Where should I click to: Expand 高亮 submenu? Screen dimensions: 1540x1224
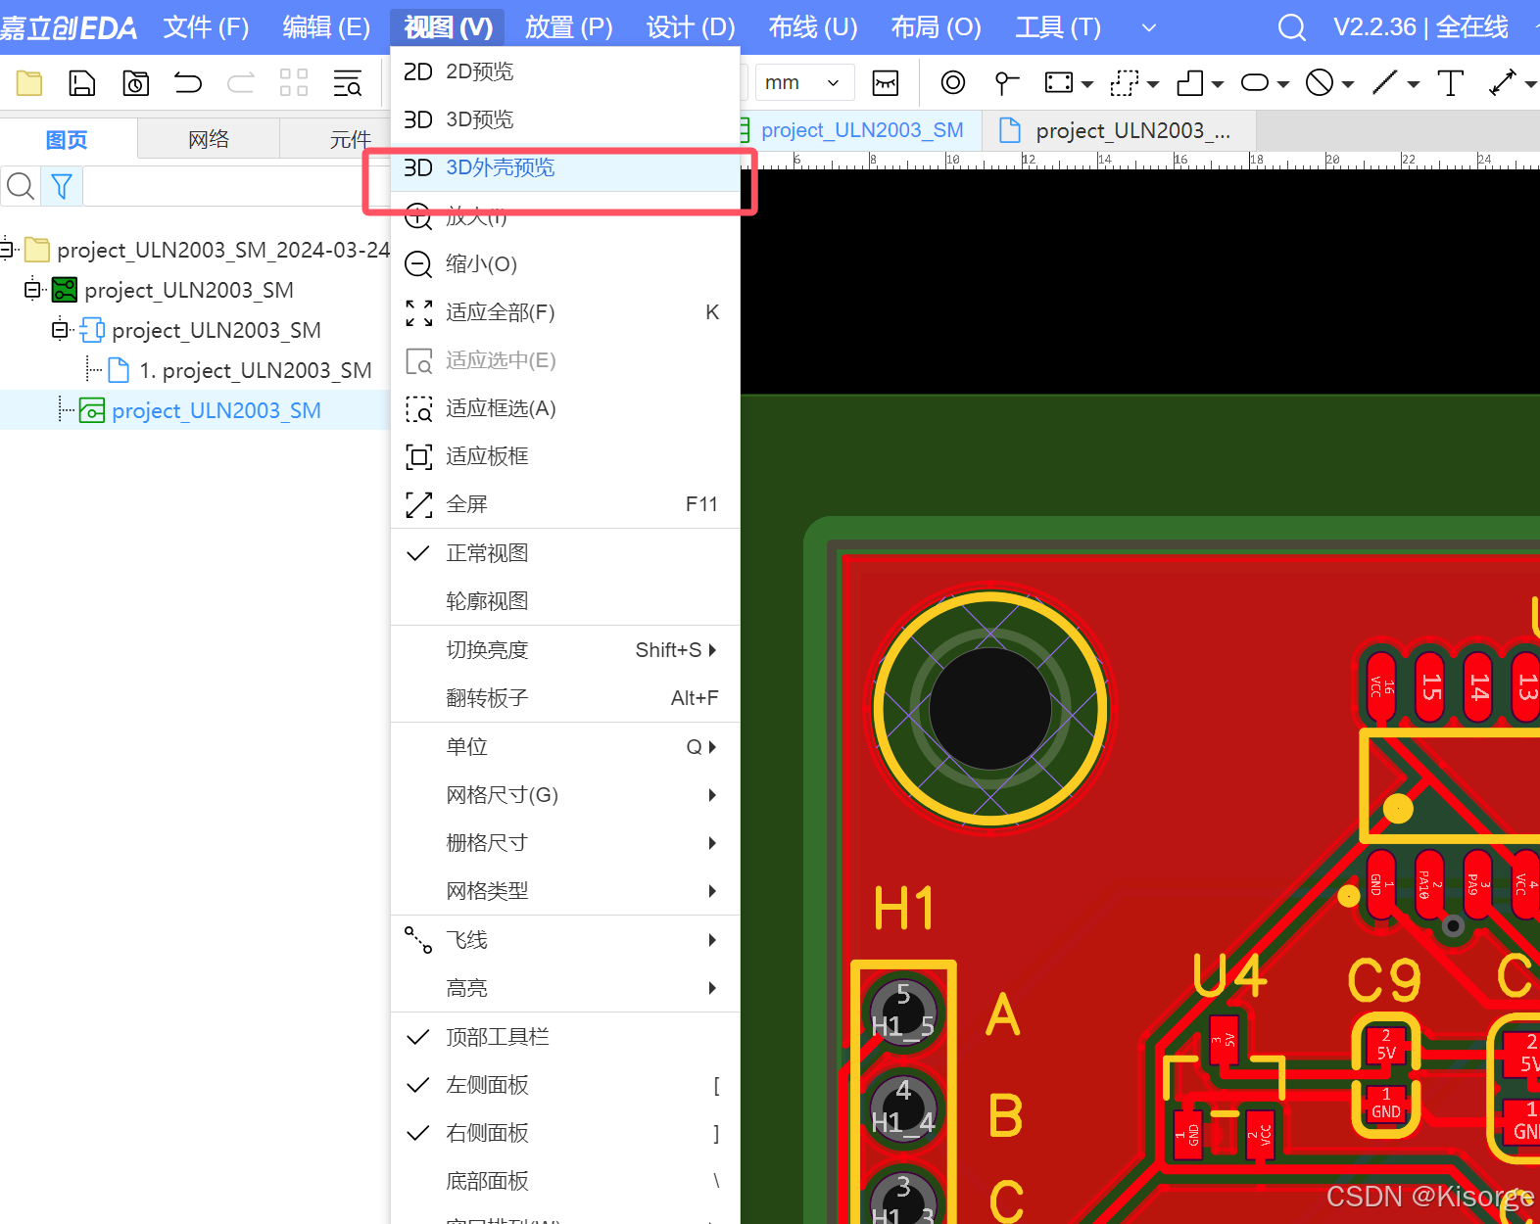click(565, 988)
